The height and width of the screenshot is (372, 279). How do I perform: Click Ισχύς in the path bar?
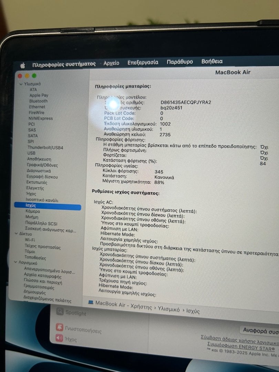point(193,311)
